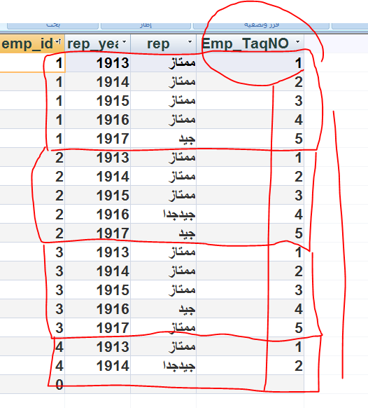Click emp_id cell 4 in its 1914 row
This screenshot has width=368, height=408.
[32, 365]
